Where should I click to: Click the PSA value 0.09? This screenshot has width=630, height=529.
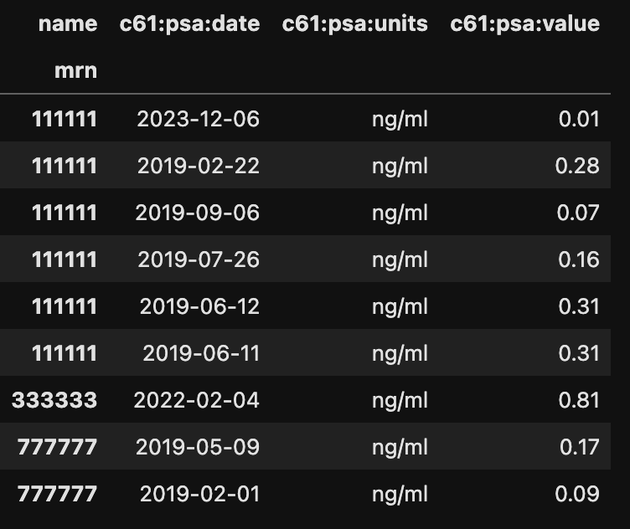(x=579, y=494)
